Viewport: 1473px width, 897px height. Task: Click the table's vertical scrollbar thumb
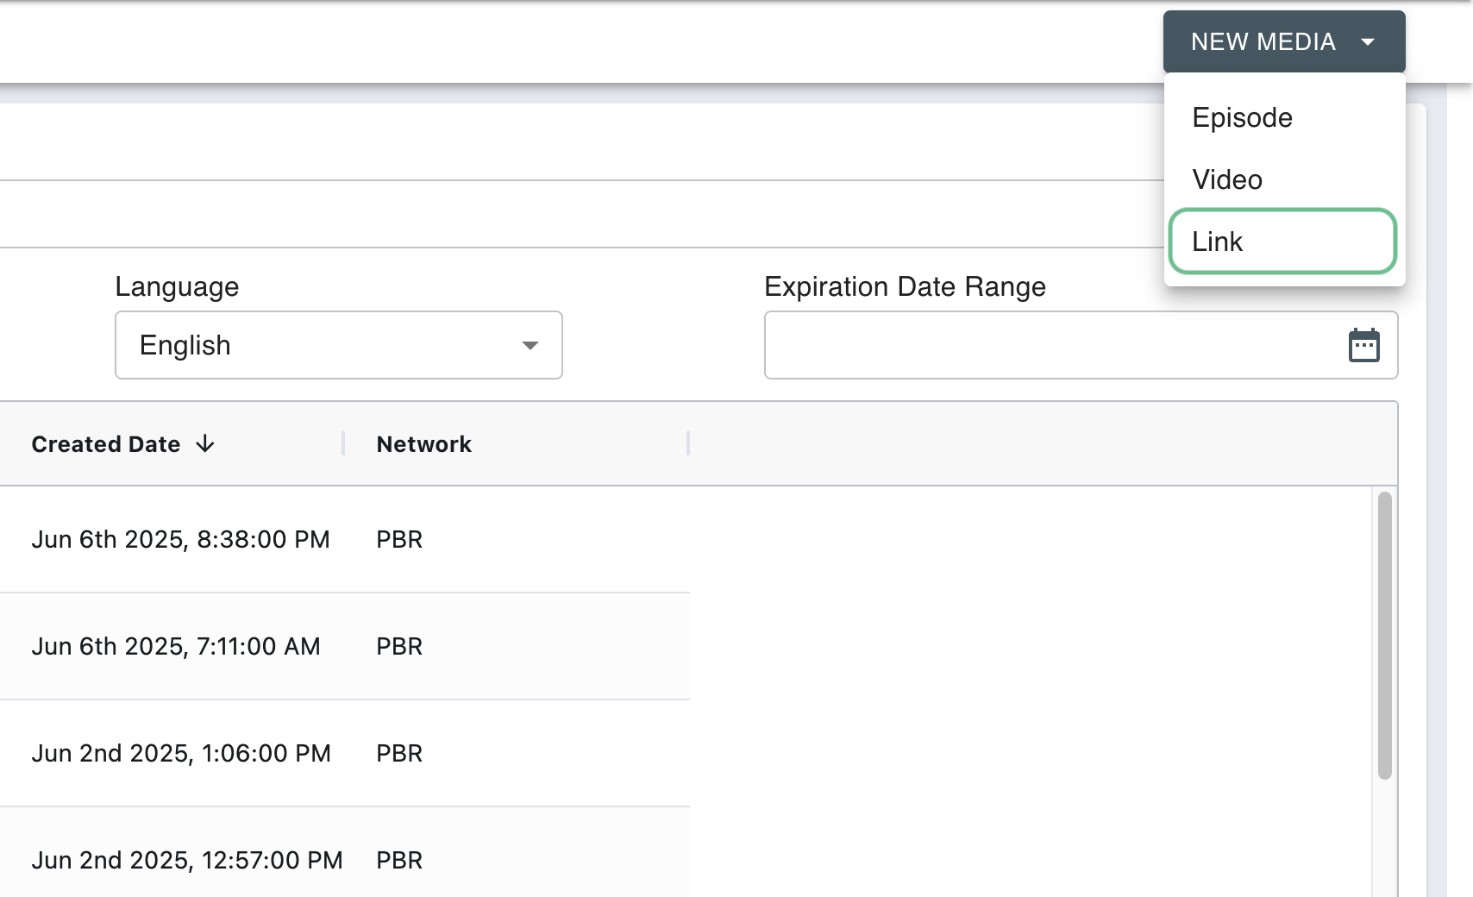pos(1384,635)
